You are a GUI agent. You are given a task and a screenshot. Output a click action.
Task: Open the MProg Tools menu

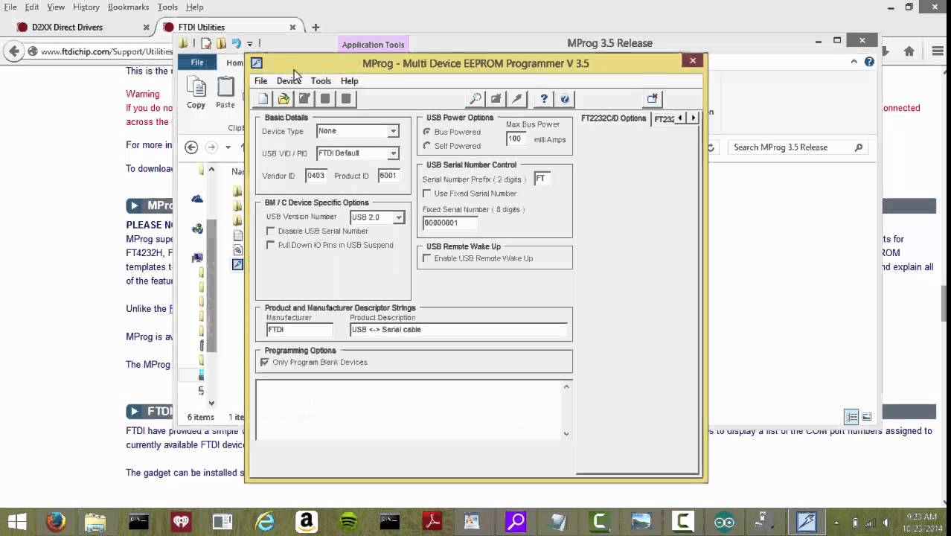pyautogui.click(x=321, y=80)
